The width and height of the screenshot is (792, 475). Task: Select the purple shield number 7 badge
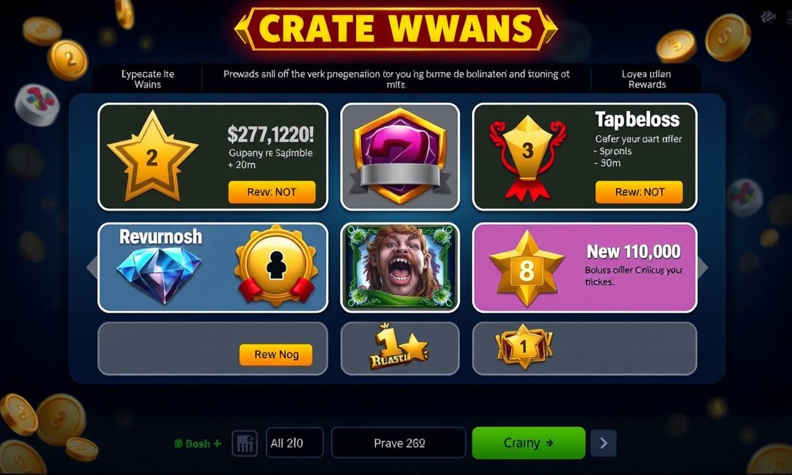coord(400,155)
